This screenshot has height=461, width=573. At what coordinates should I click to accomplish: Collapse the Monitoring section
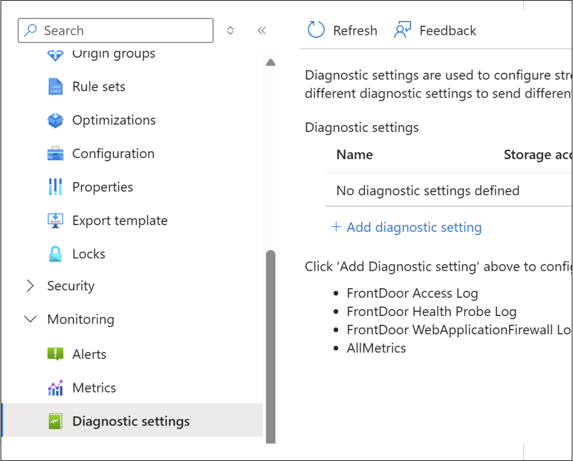(30, 320)
